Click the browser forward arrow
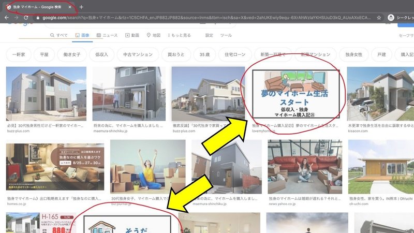Screen dimensions: 414x233 tap(16, 18)
